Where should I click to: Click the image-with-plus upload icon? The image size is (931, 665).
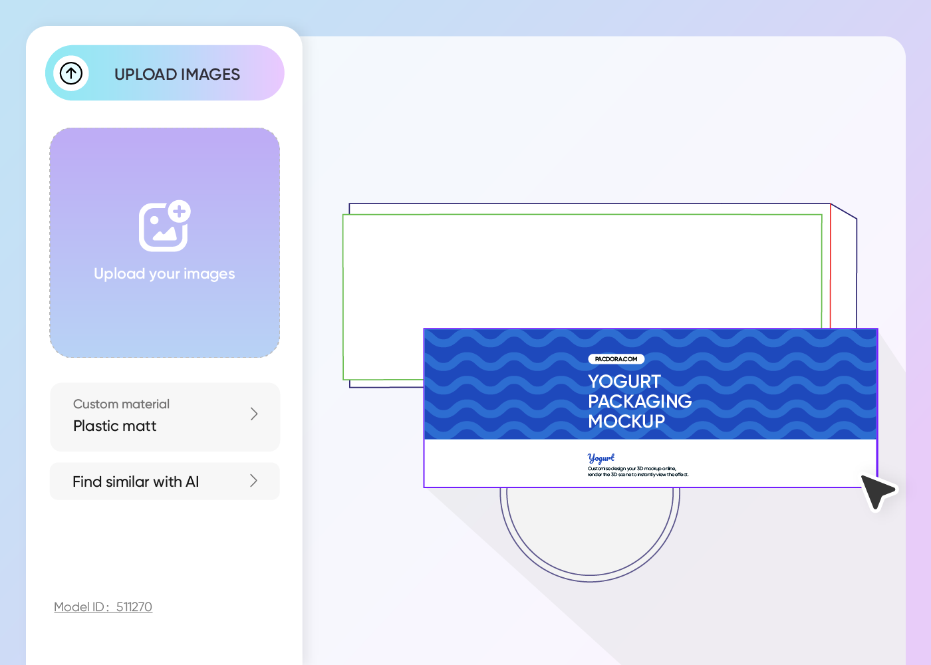click(x=164, y=226)
